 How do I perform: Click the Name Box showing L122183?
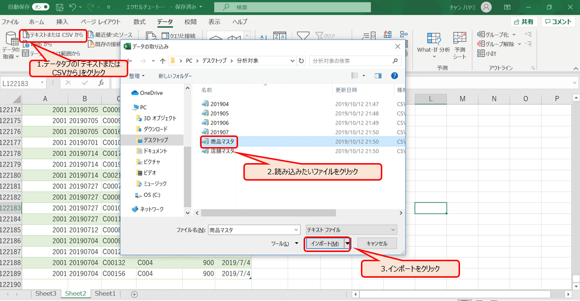tap(22, 83)
